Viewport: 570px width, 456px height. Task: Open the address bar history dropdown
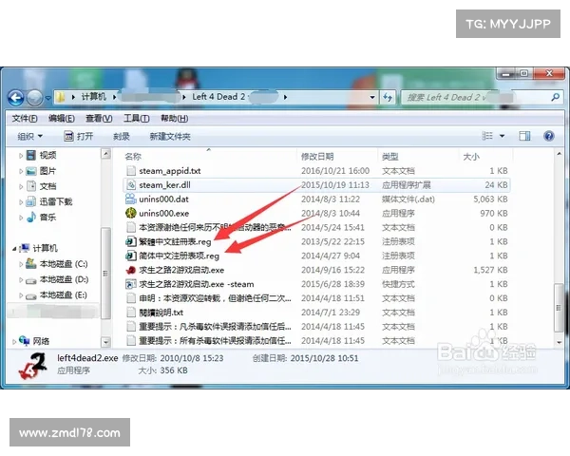pos(372,97)
